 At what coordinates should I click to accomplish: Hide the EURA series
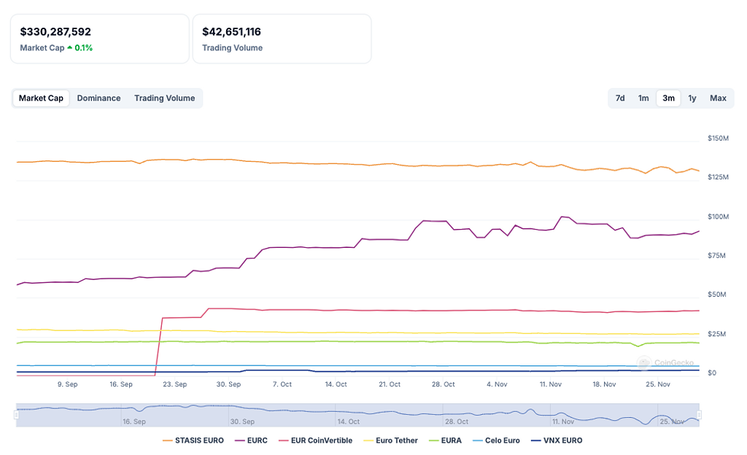point(445,440)
